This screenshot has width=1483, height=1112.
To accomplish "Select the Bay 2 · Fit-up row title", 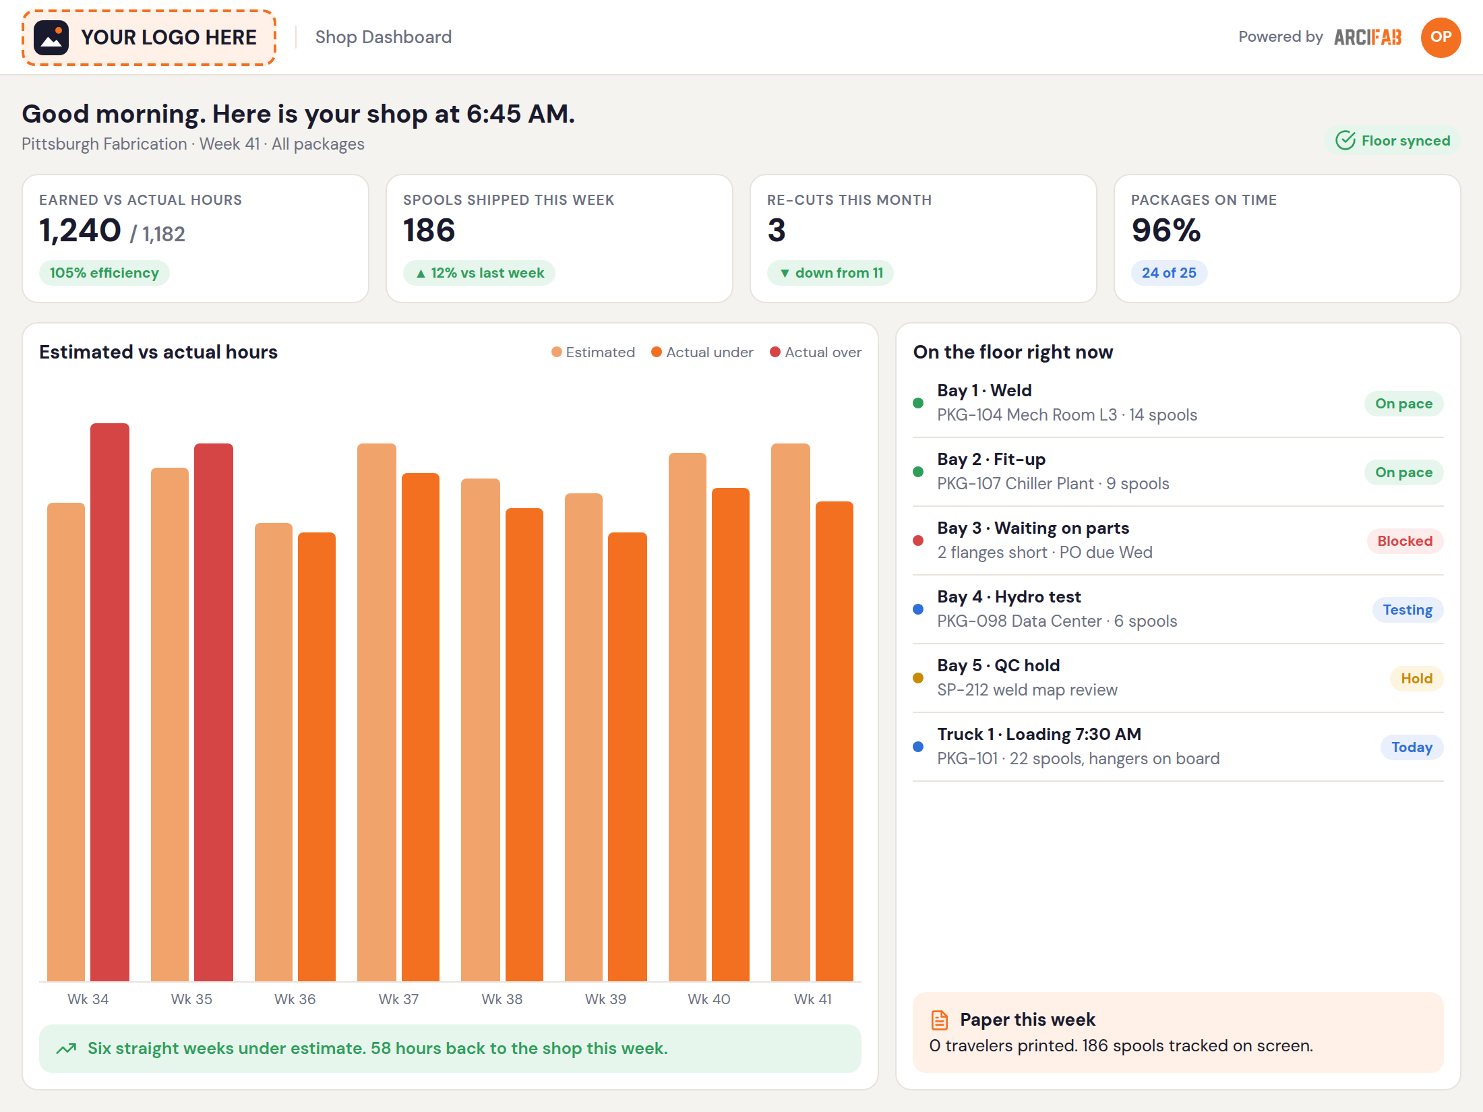I will 992,460.
